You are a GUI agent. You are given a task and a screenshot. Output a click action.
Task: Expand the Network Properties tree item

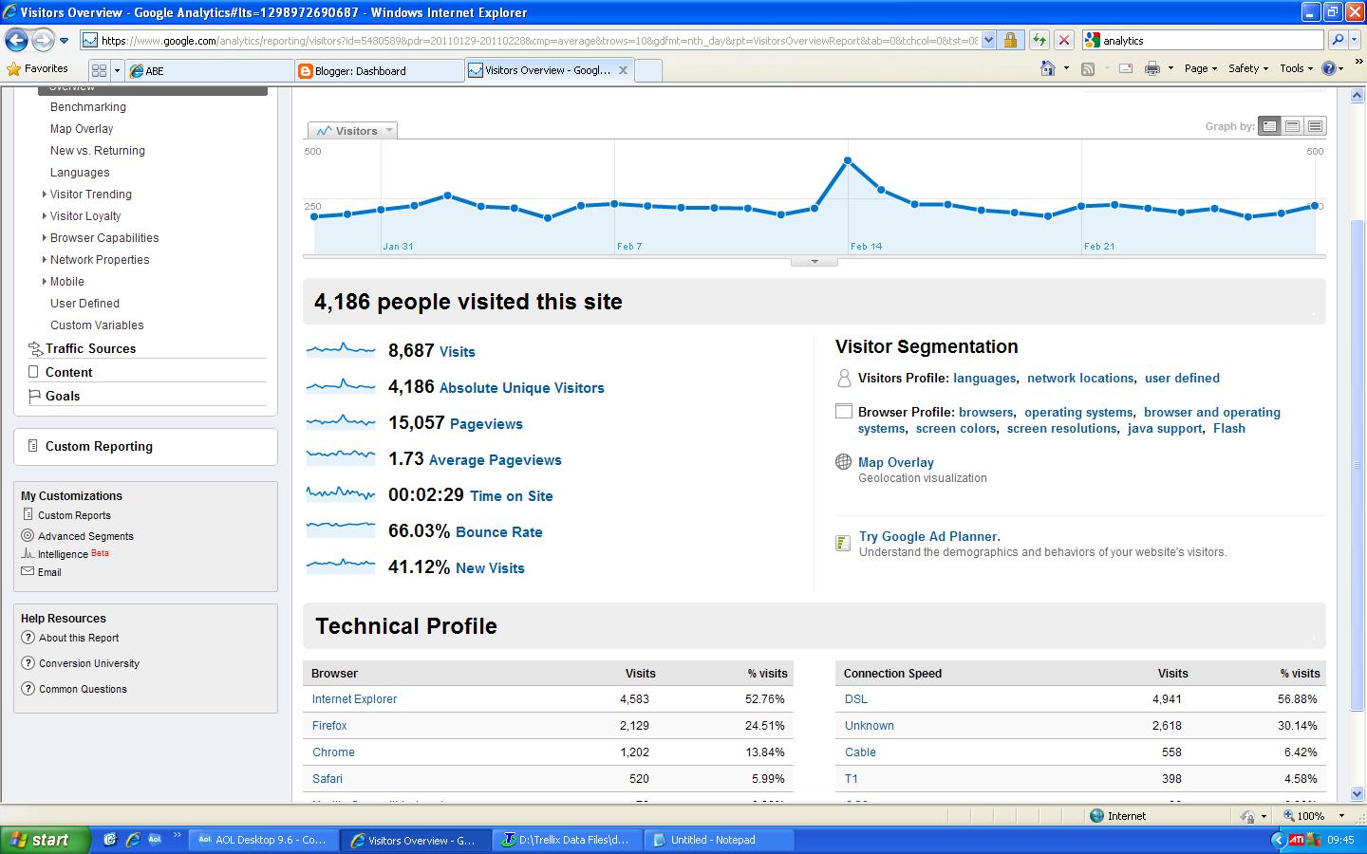click(44, 260)
